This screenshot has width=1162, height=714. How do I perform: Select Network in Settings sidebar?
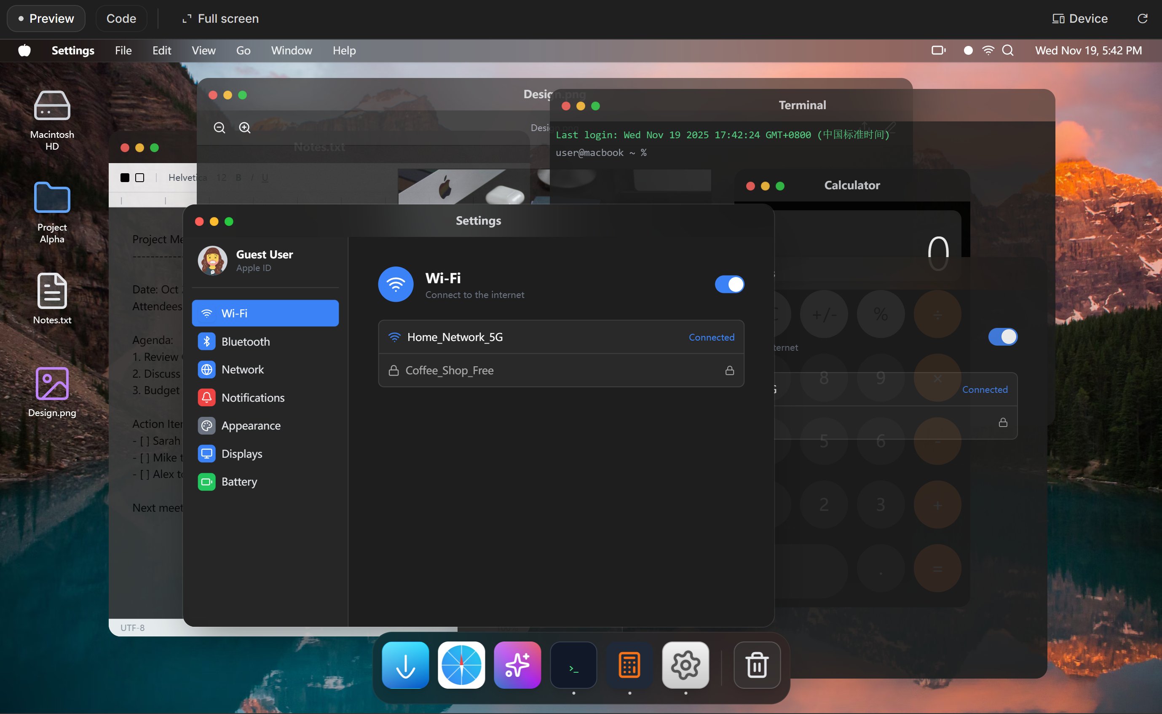(x=243, y=369)
